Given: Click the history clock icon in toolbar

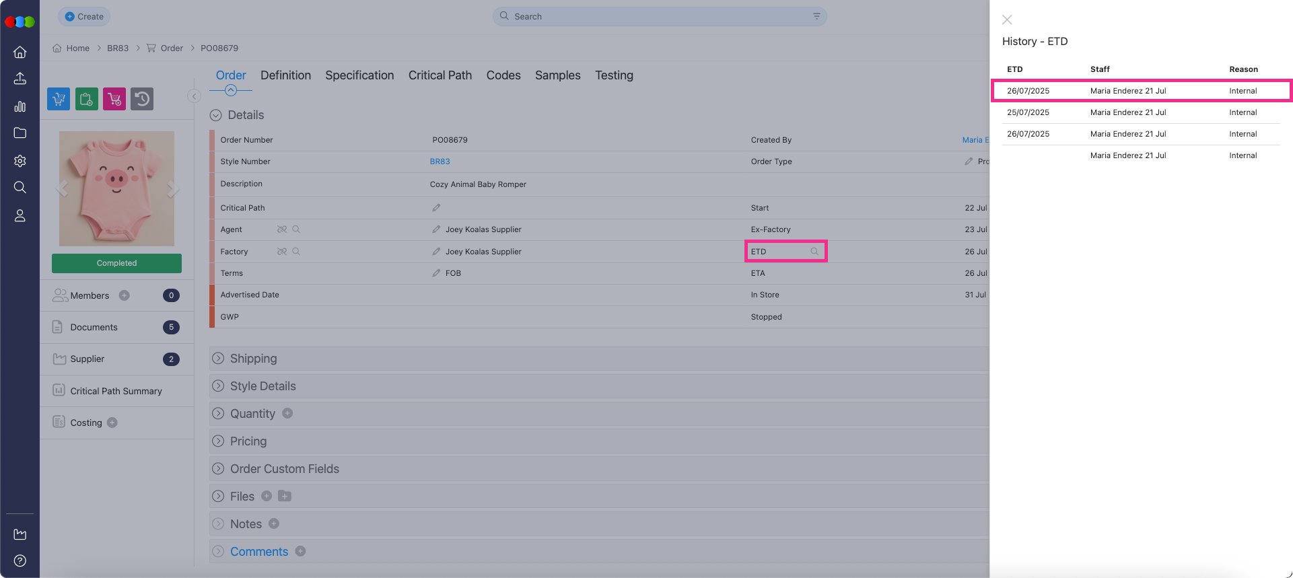Looking at the screenshot, I should (142, 99).
